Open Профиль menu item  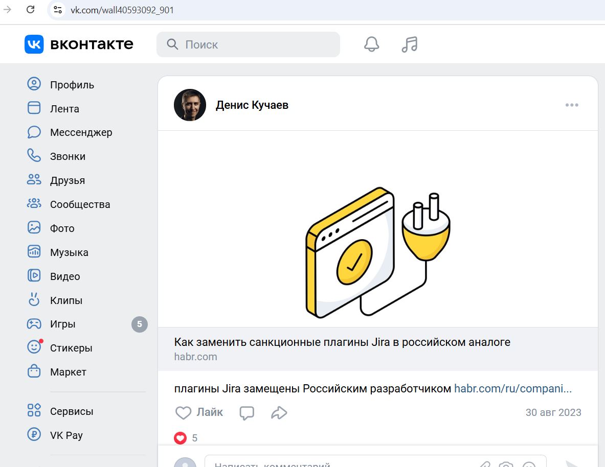[x=72, y=85]
